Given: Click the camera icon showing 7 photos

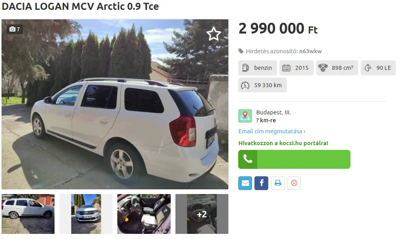Looking at the screenshot, I should coord(15,29).
